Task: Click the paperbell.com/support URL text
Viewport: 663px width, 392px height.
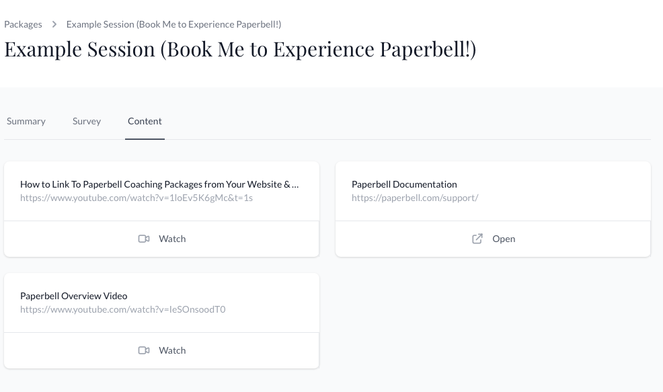Action: (x=415, y=198)
